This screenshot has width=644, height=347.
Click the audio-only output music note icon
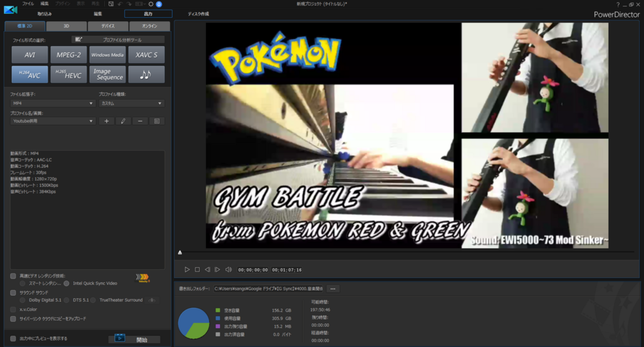pyautogui.click(x=147, y=74)
